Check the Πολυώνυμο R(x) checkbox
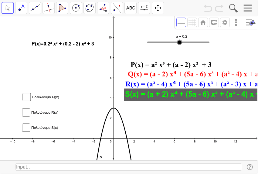Image resolution: width=258 pixels, height=174 pixels. (x=26, y=112)
